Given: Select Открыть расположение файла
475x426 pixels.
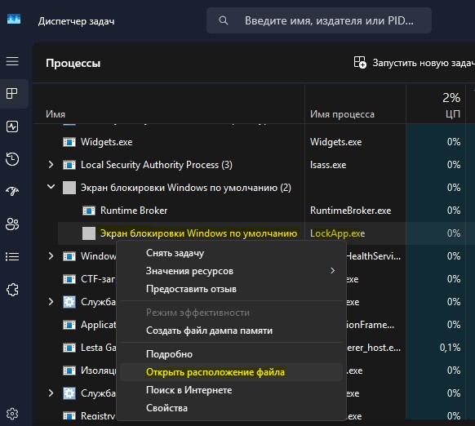Looking at the screenshot, I should [x=232, y=372].
